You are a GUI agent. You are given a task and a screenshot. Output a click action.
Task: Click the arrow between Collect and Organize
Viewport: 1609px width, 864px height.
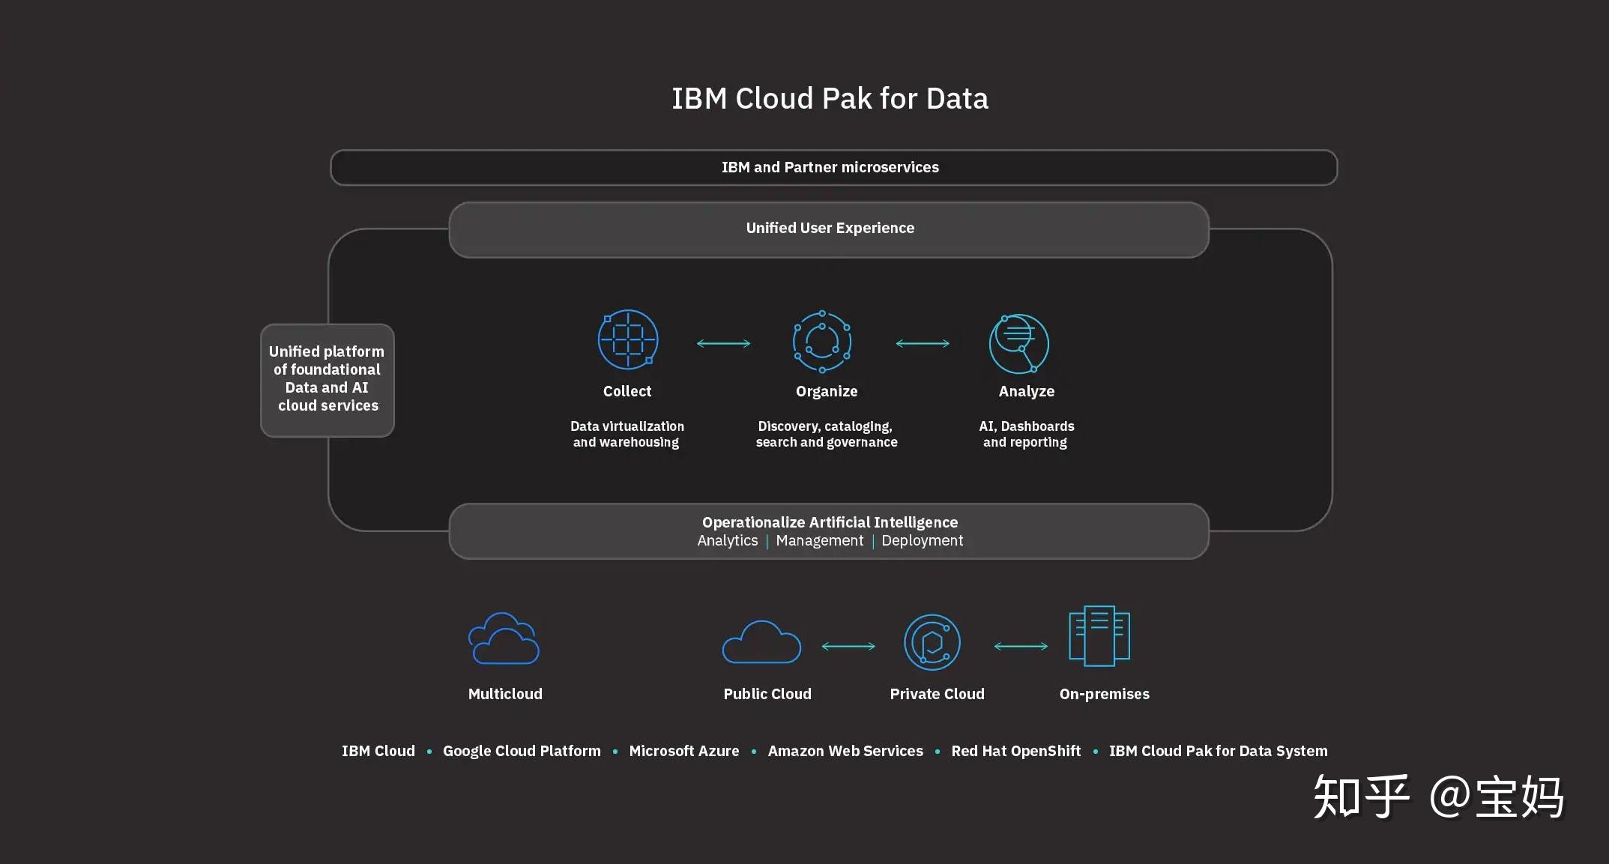pos(722,342)
